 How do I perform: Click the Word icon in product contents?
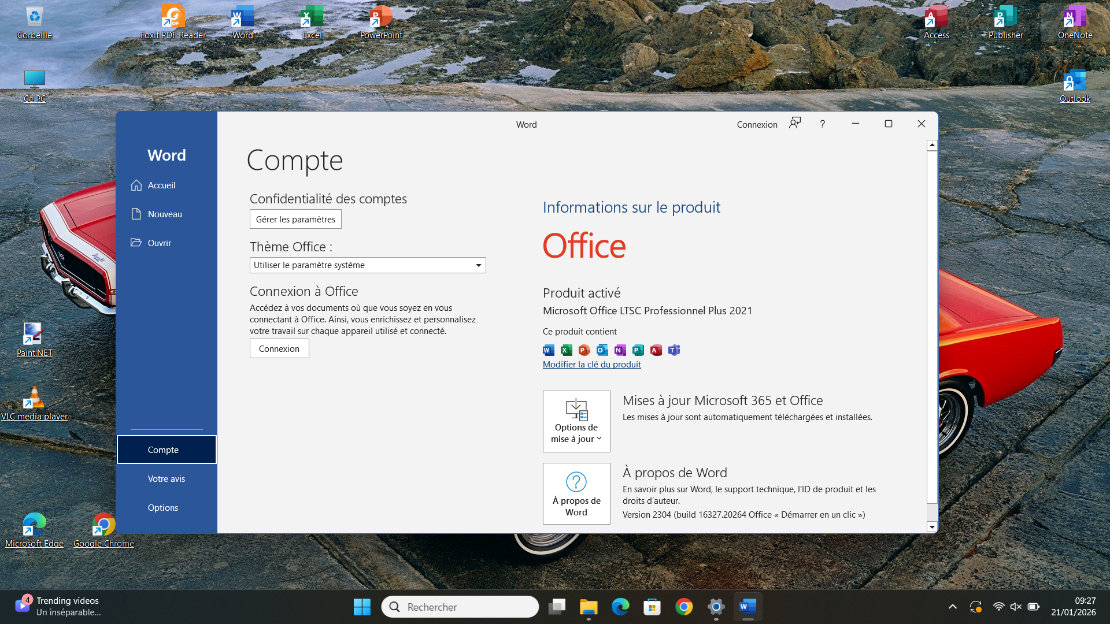point(549,350)
